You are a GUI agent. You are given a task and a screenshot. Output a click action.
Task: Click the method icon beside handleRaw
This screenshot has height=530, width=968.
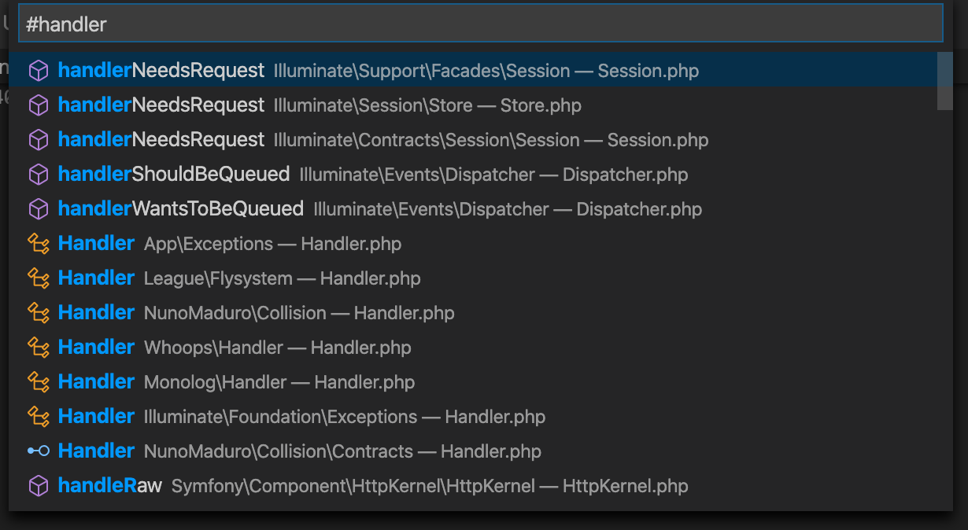(x=39, y=486)
